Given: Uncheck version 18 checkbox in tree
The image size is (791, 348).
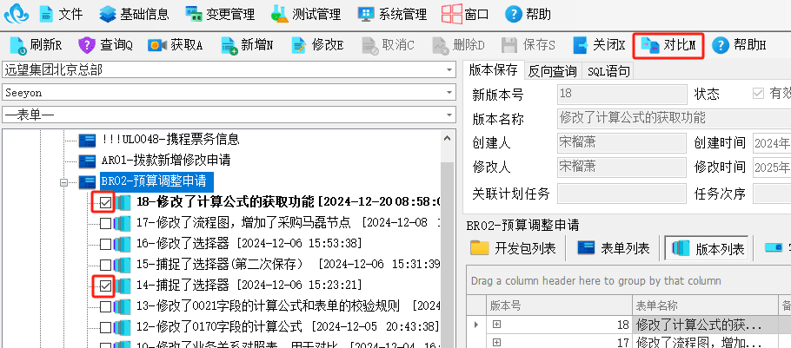Looking at the screenshot, I should (x=105, y=202).
